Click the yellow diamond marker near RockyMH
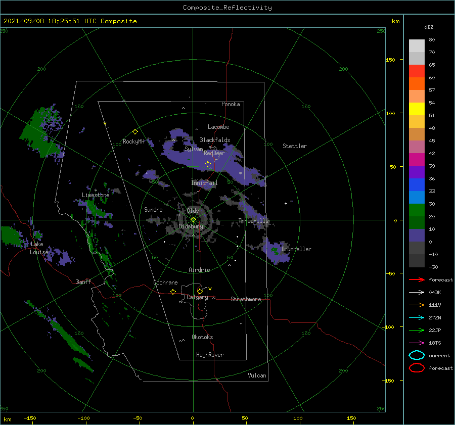The image size is (455, 425). pos(135,132)
